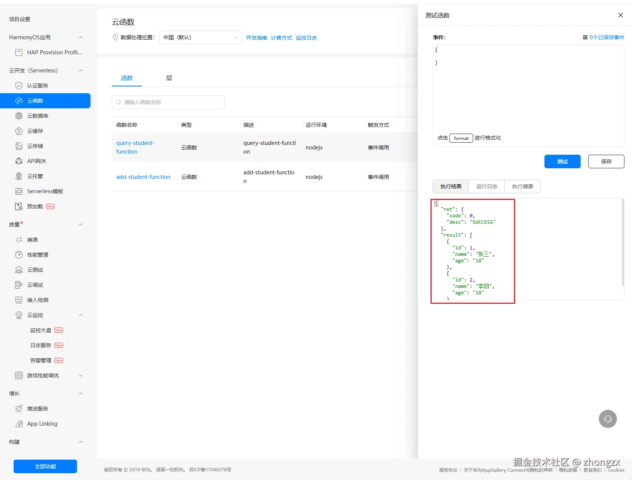Click the location pin icon beside 数据处理位置
This screenshot has height=480, width=632.
coord(115,37)
